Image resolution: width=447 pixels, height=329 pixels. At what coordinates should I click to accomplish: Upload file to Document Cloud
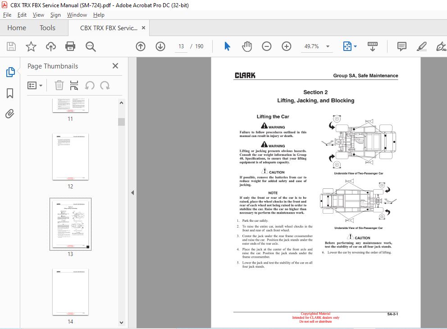51,46
